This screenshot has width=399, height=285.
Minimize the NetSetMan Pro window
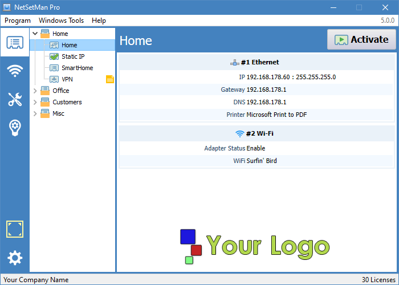point(333,7)
